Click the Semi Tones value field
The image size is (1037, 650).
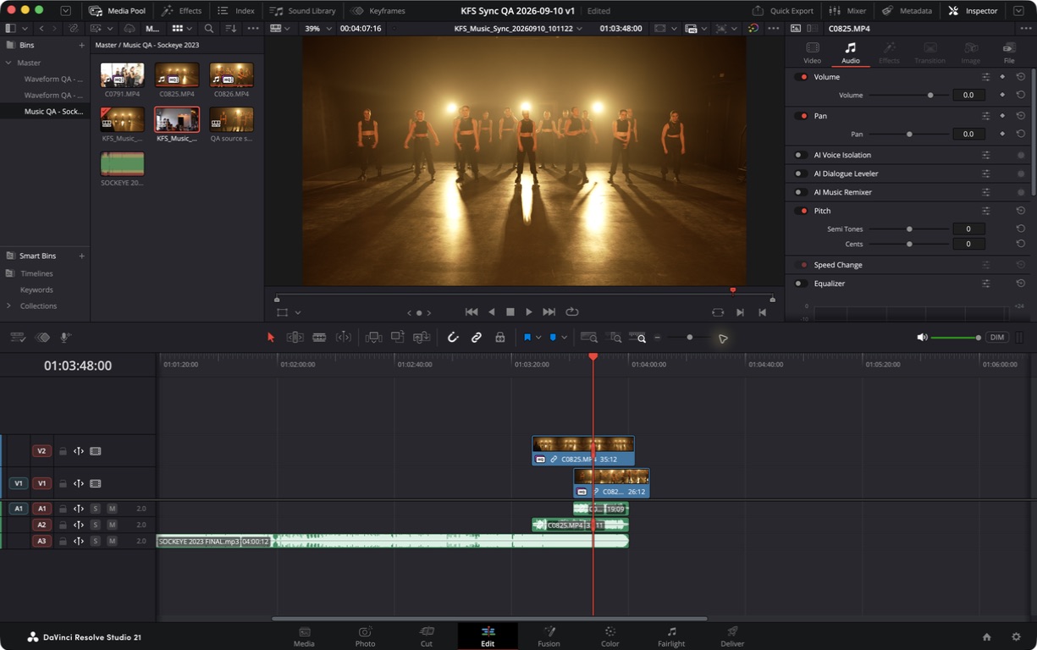(x=968, y=229)
